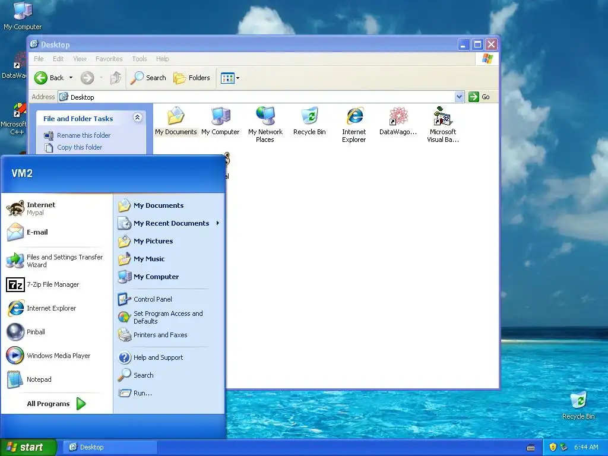
Task: Click Search in Explorer toolbar
Action: pyautogui.click(x=148, y=78)
